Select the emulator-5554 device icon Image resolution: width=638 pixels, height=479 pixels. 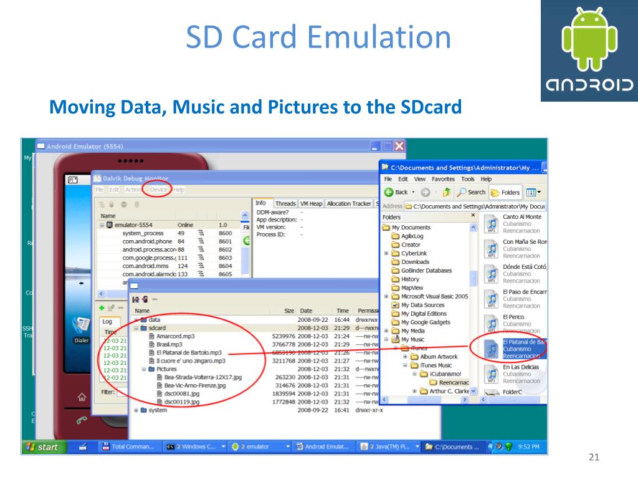coord(110,225)
